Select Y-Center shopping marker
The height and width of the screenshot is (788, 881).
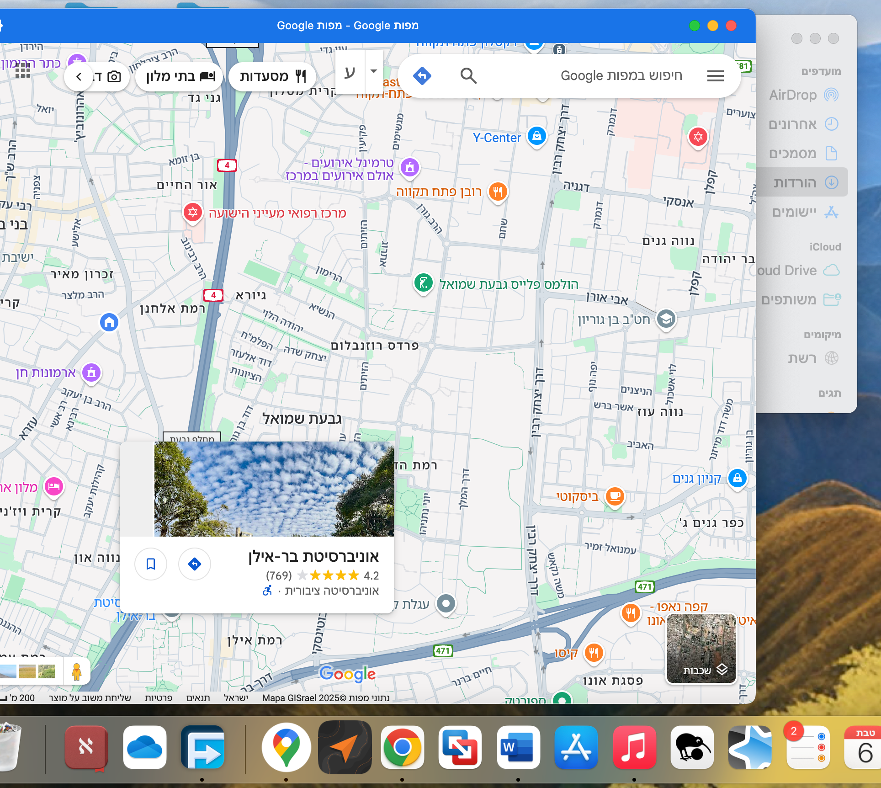click(537, 136)
